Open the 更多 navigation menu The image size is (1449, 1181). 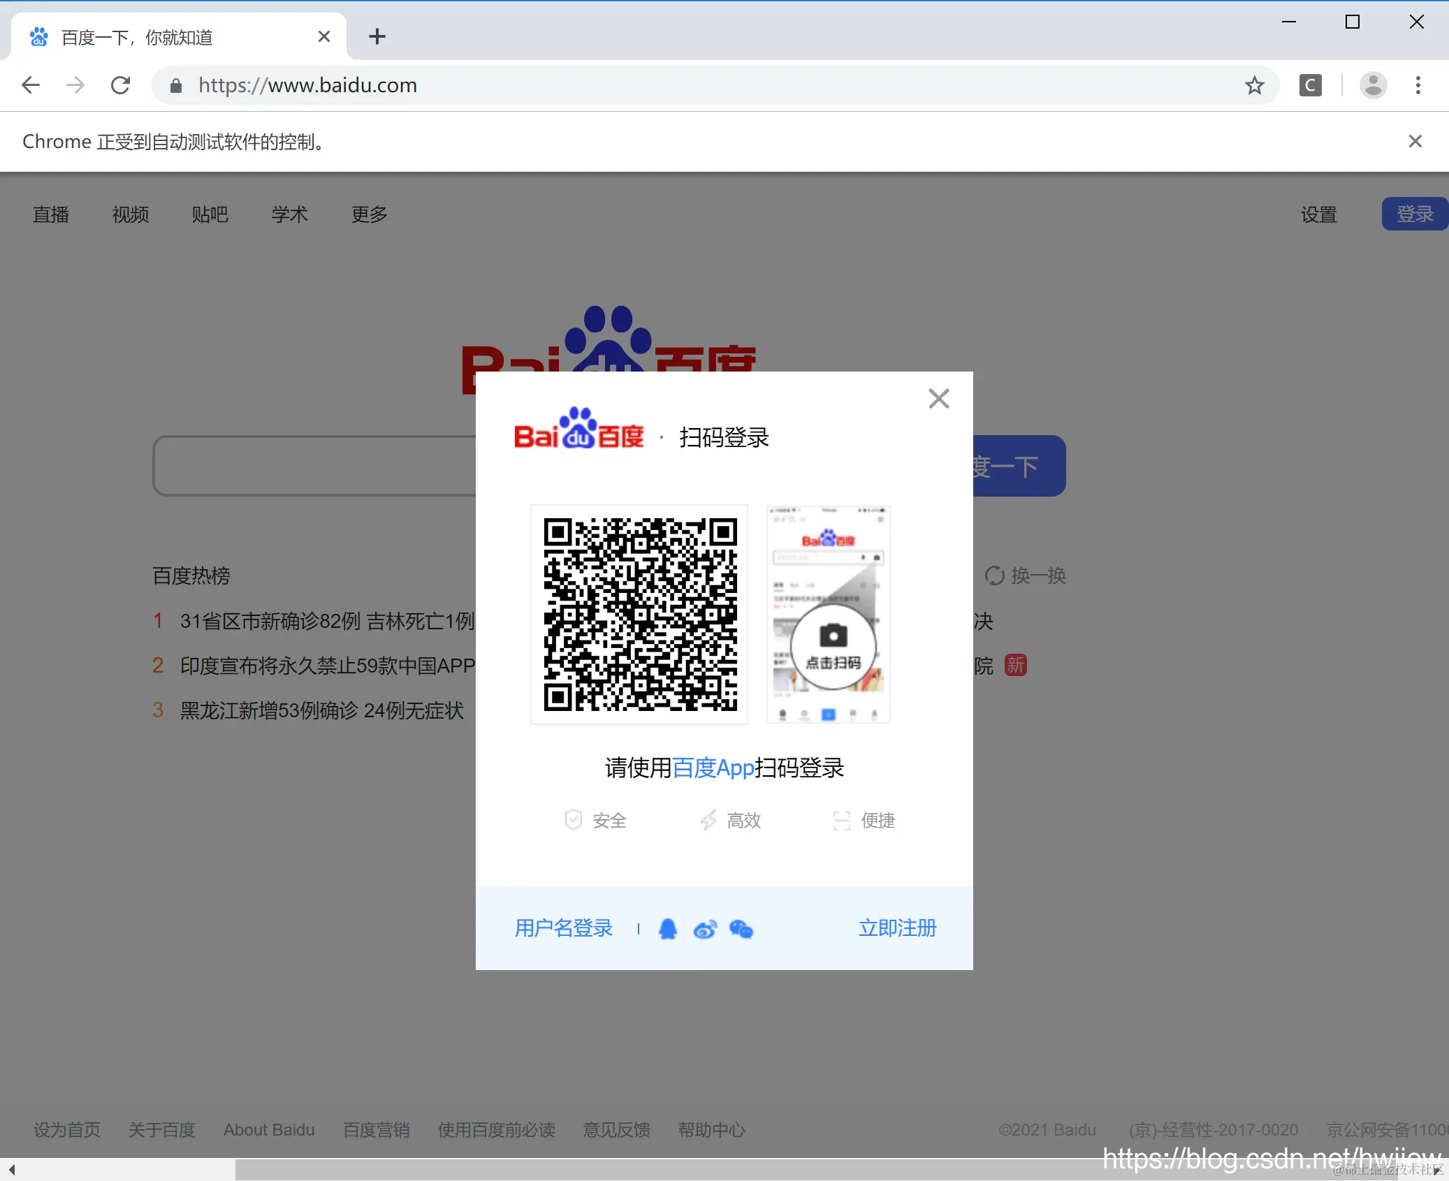point(369,214)
